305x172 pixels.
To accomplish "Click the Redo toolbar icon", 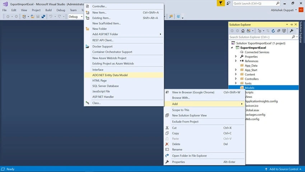I will (59, 17).
